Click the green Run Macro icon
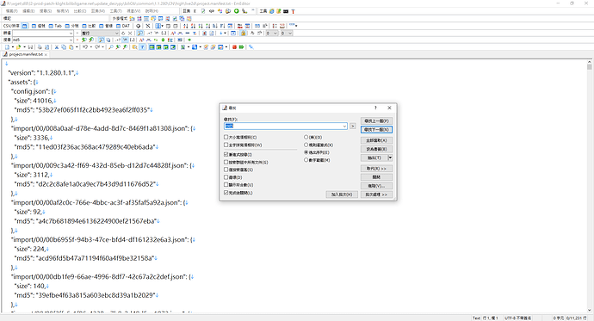 click(241, 47)
